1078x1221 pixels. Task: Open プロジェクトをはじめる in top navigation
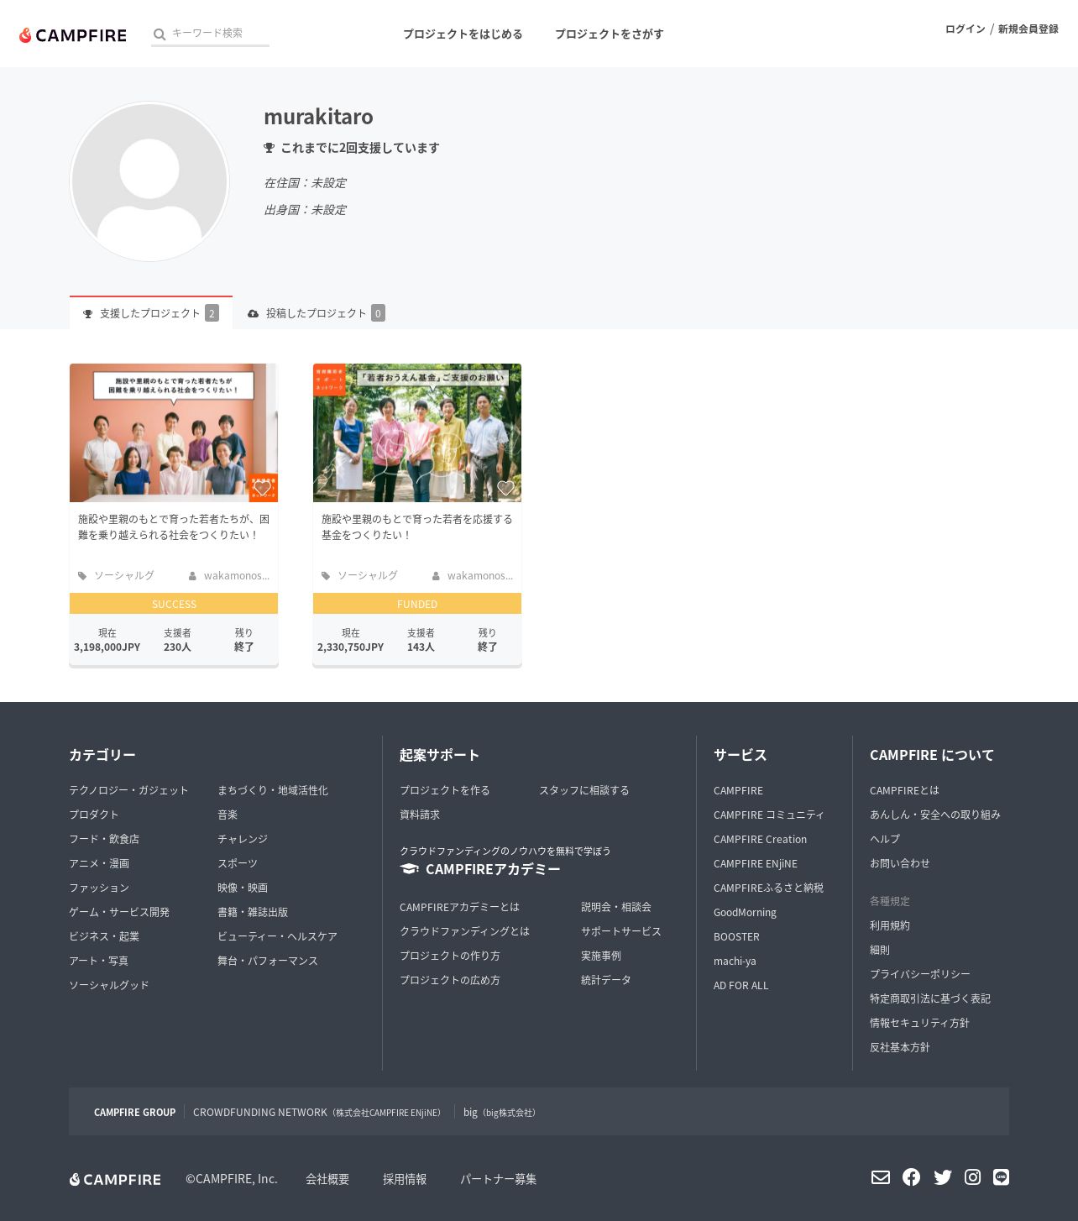tap(463, 34)
